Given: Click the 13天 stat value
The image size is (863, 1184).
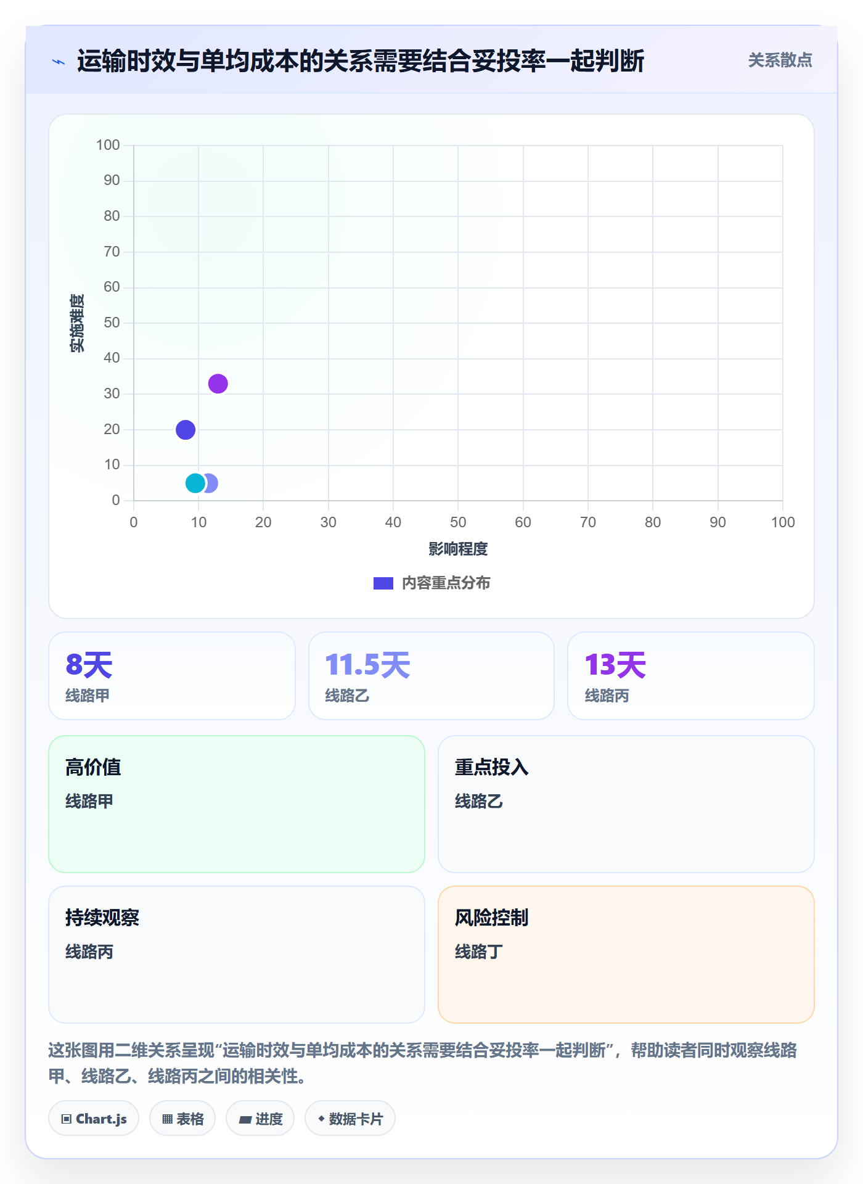Looking at the screenshot, I should (x=615, y=665).
